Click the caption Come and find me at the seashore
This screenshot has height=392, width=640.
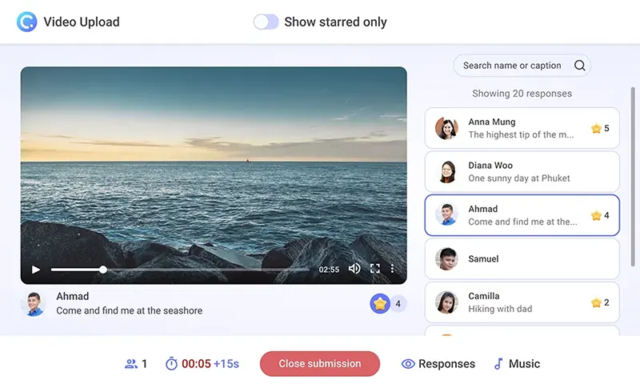(x=130, y=310)
